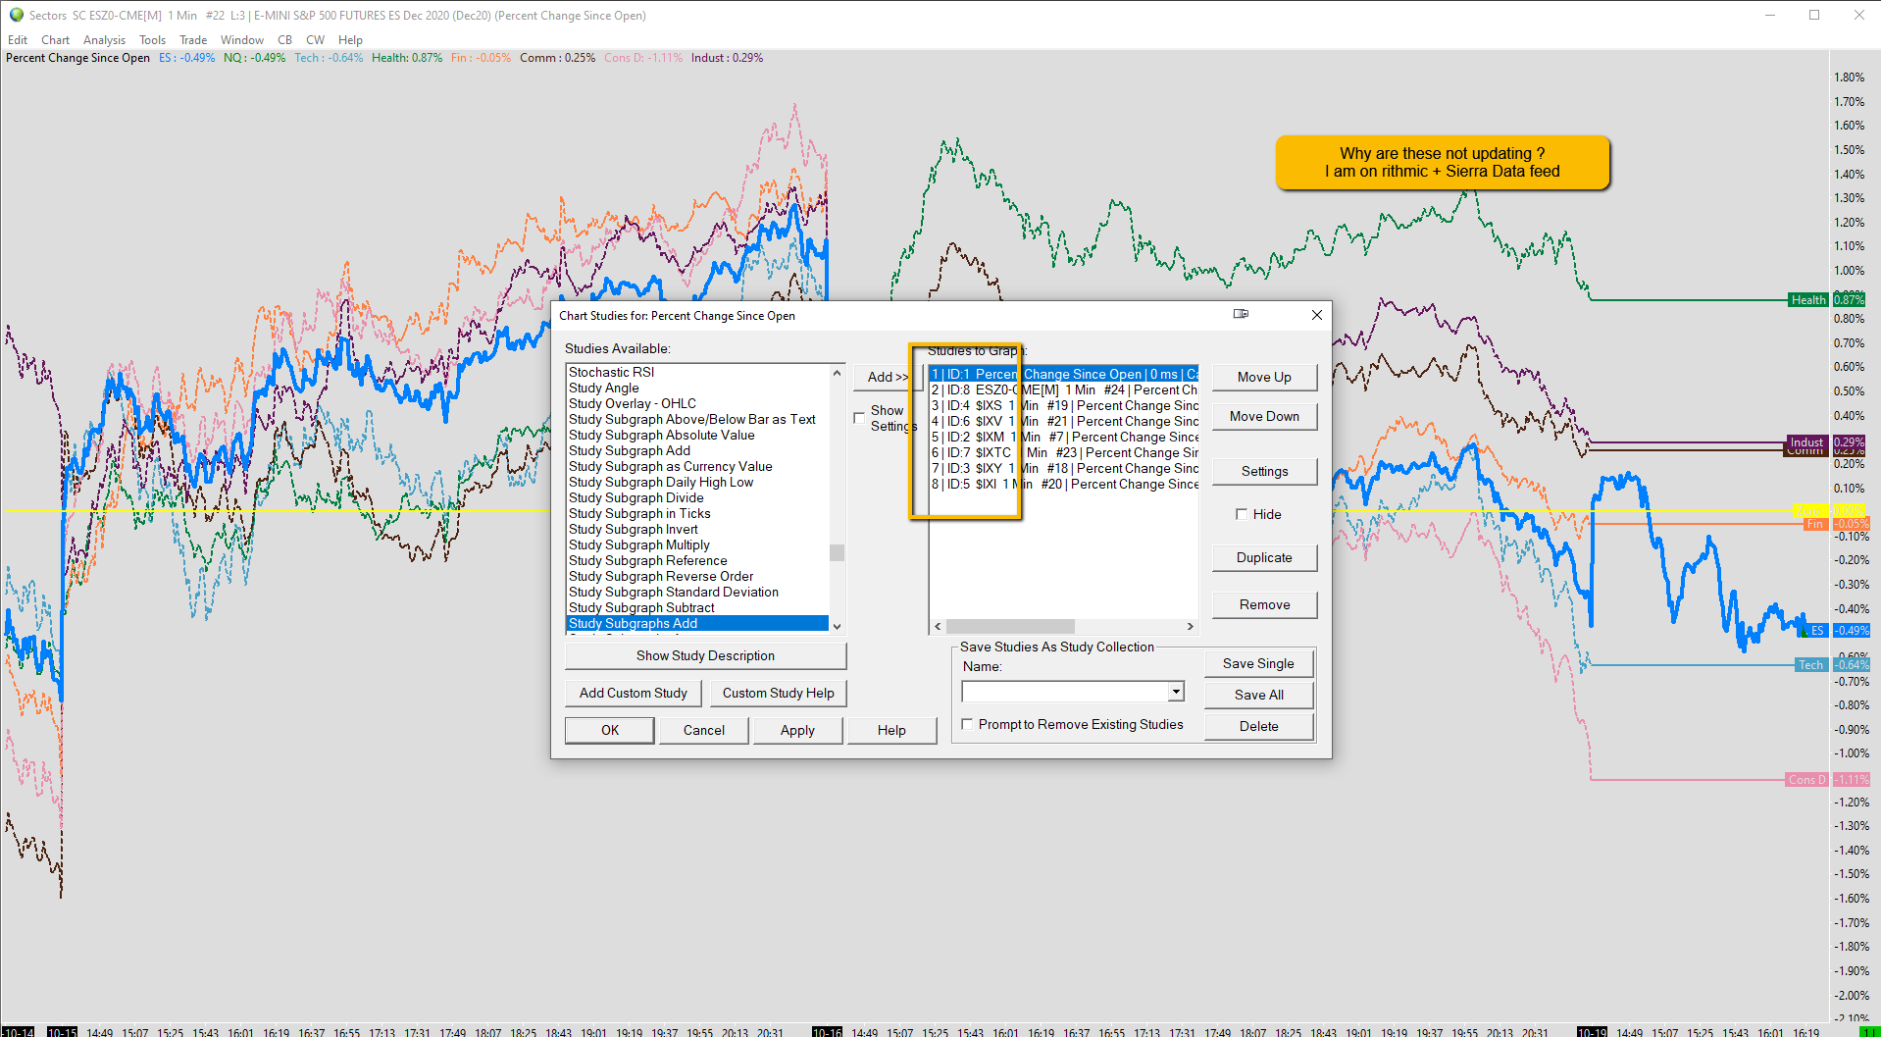Toggle the Show Settings checkbox
1881x1037 pixels.
coord(859,418)
